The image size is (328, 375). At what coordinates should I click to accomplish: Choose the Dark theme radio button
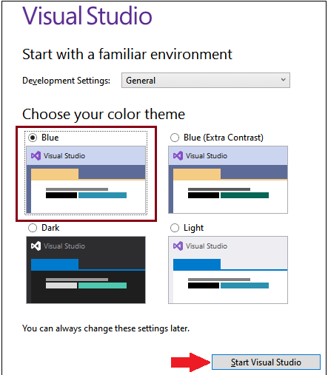pyautogui.click(x=33, y=228)
